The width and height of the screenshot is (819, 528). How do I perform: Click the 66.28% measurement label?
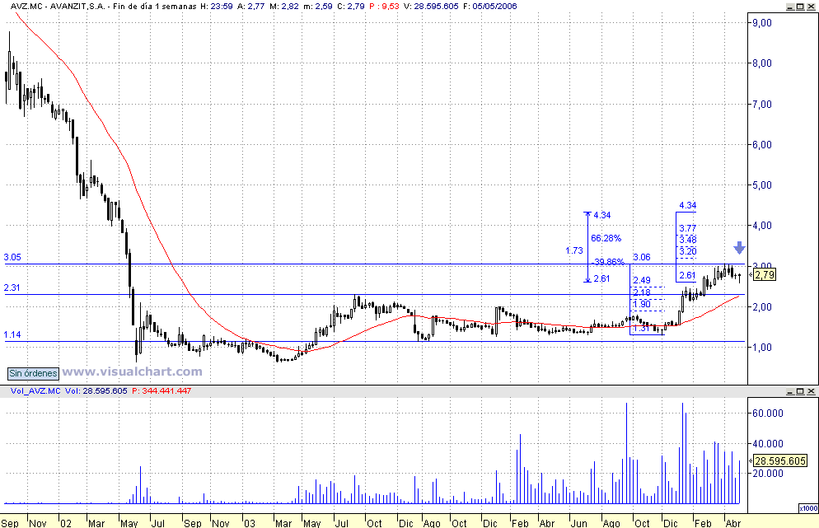(606, 238)
